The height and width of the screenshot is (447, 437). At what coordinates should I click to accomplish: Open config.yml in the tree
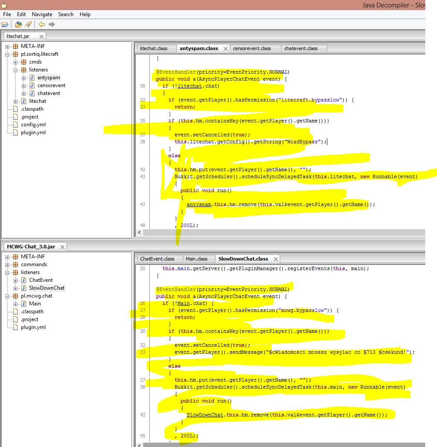tap(34, 125)
